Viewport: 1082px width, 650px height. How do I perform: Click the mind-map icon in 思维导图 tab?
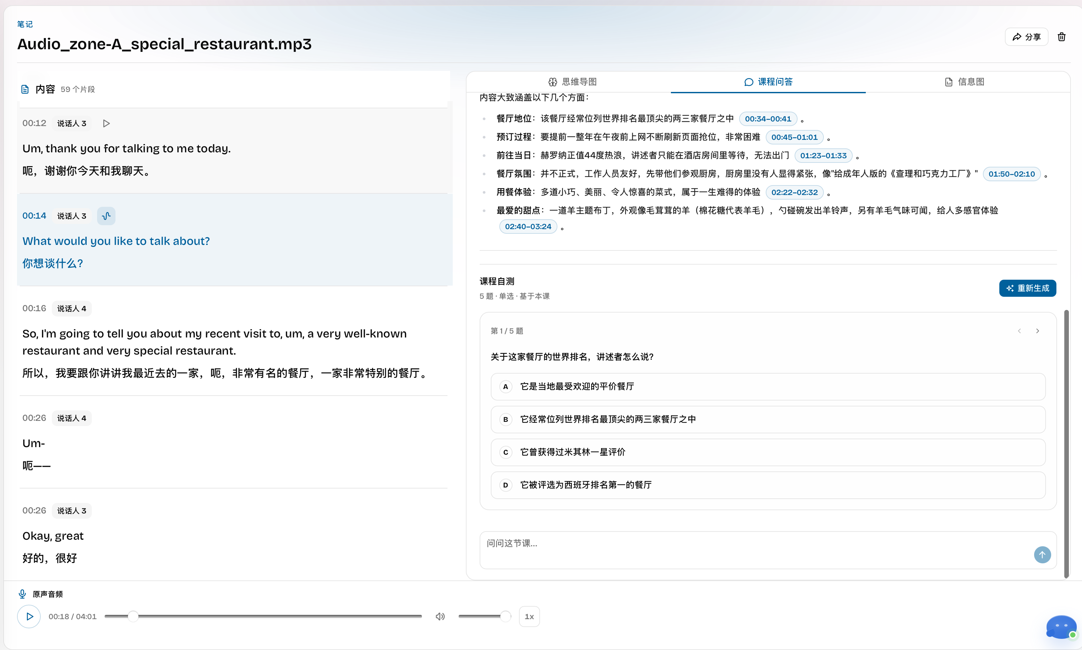point(553,82)
